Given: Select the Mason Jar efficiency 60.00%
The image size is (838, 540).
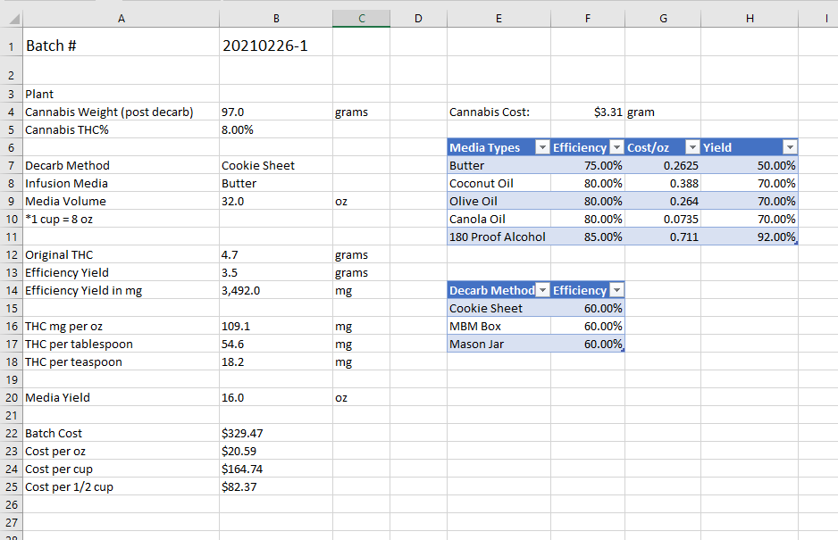Looking at the screenshot, I should [588, 344].
